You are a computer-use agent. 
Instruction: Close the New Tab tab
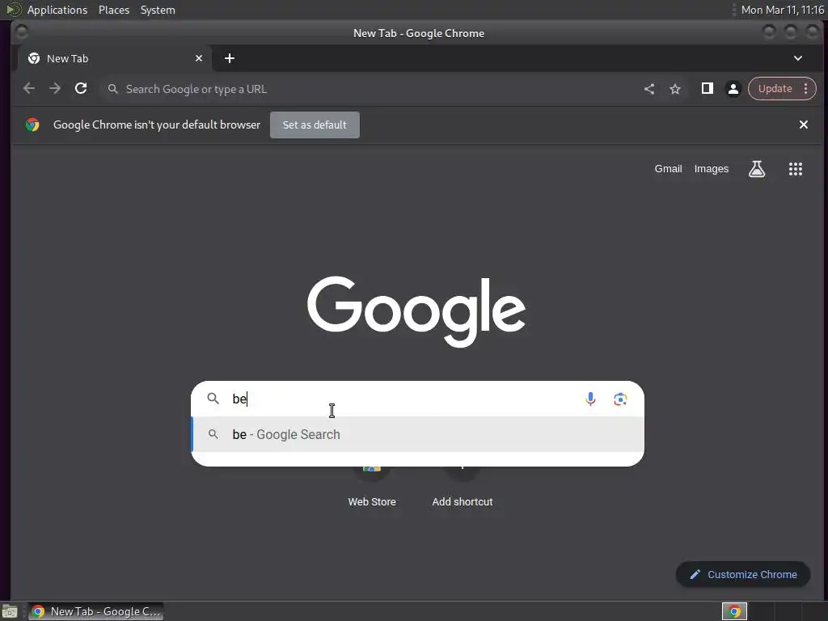[199, 58]
